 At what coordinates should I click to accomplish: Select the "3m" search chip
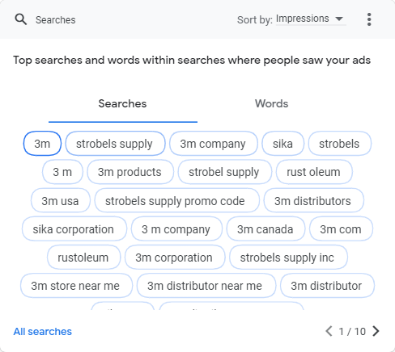42,144
